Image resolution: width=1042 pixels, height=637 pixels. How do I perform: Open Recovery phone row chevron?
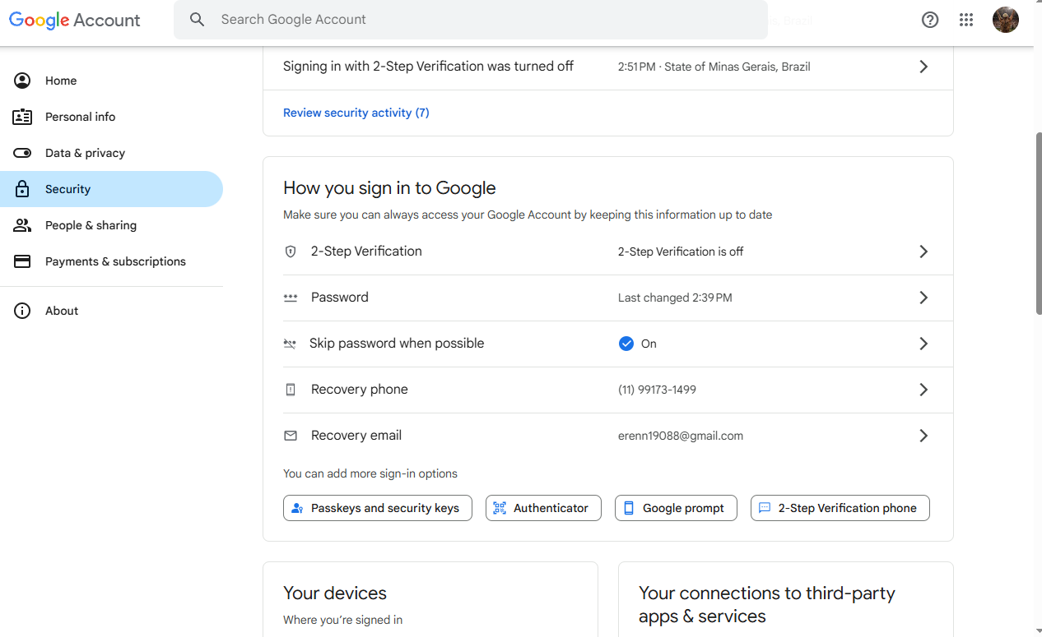tap(923, 390)
